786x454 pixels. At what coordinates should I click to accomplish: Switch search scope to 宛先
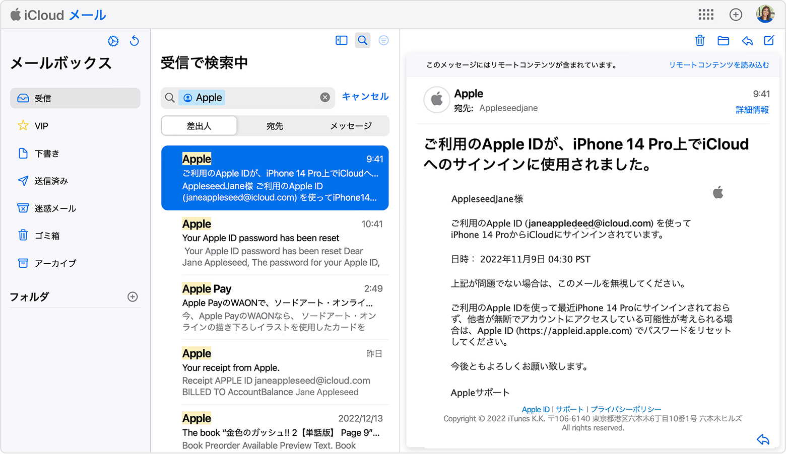click(x=275, y=126)
